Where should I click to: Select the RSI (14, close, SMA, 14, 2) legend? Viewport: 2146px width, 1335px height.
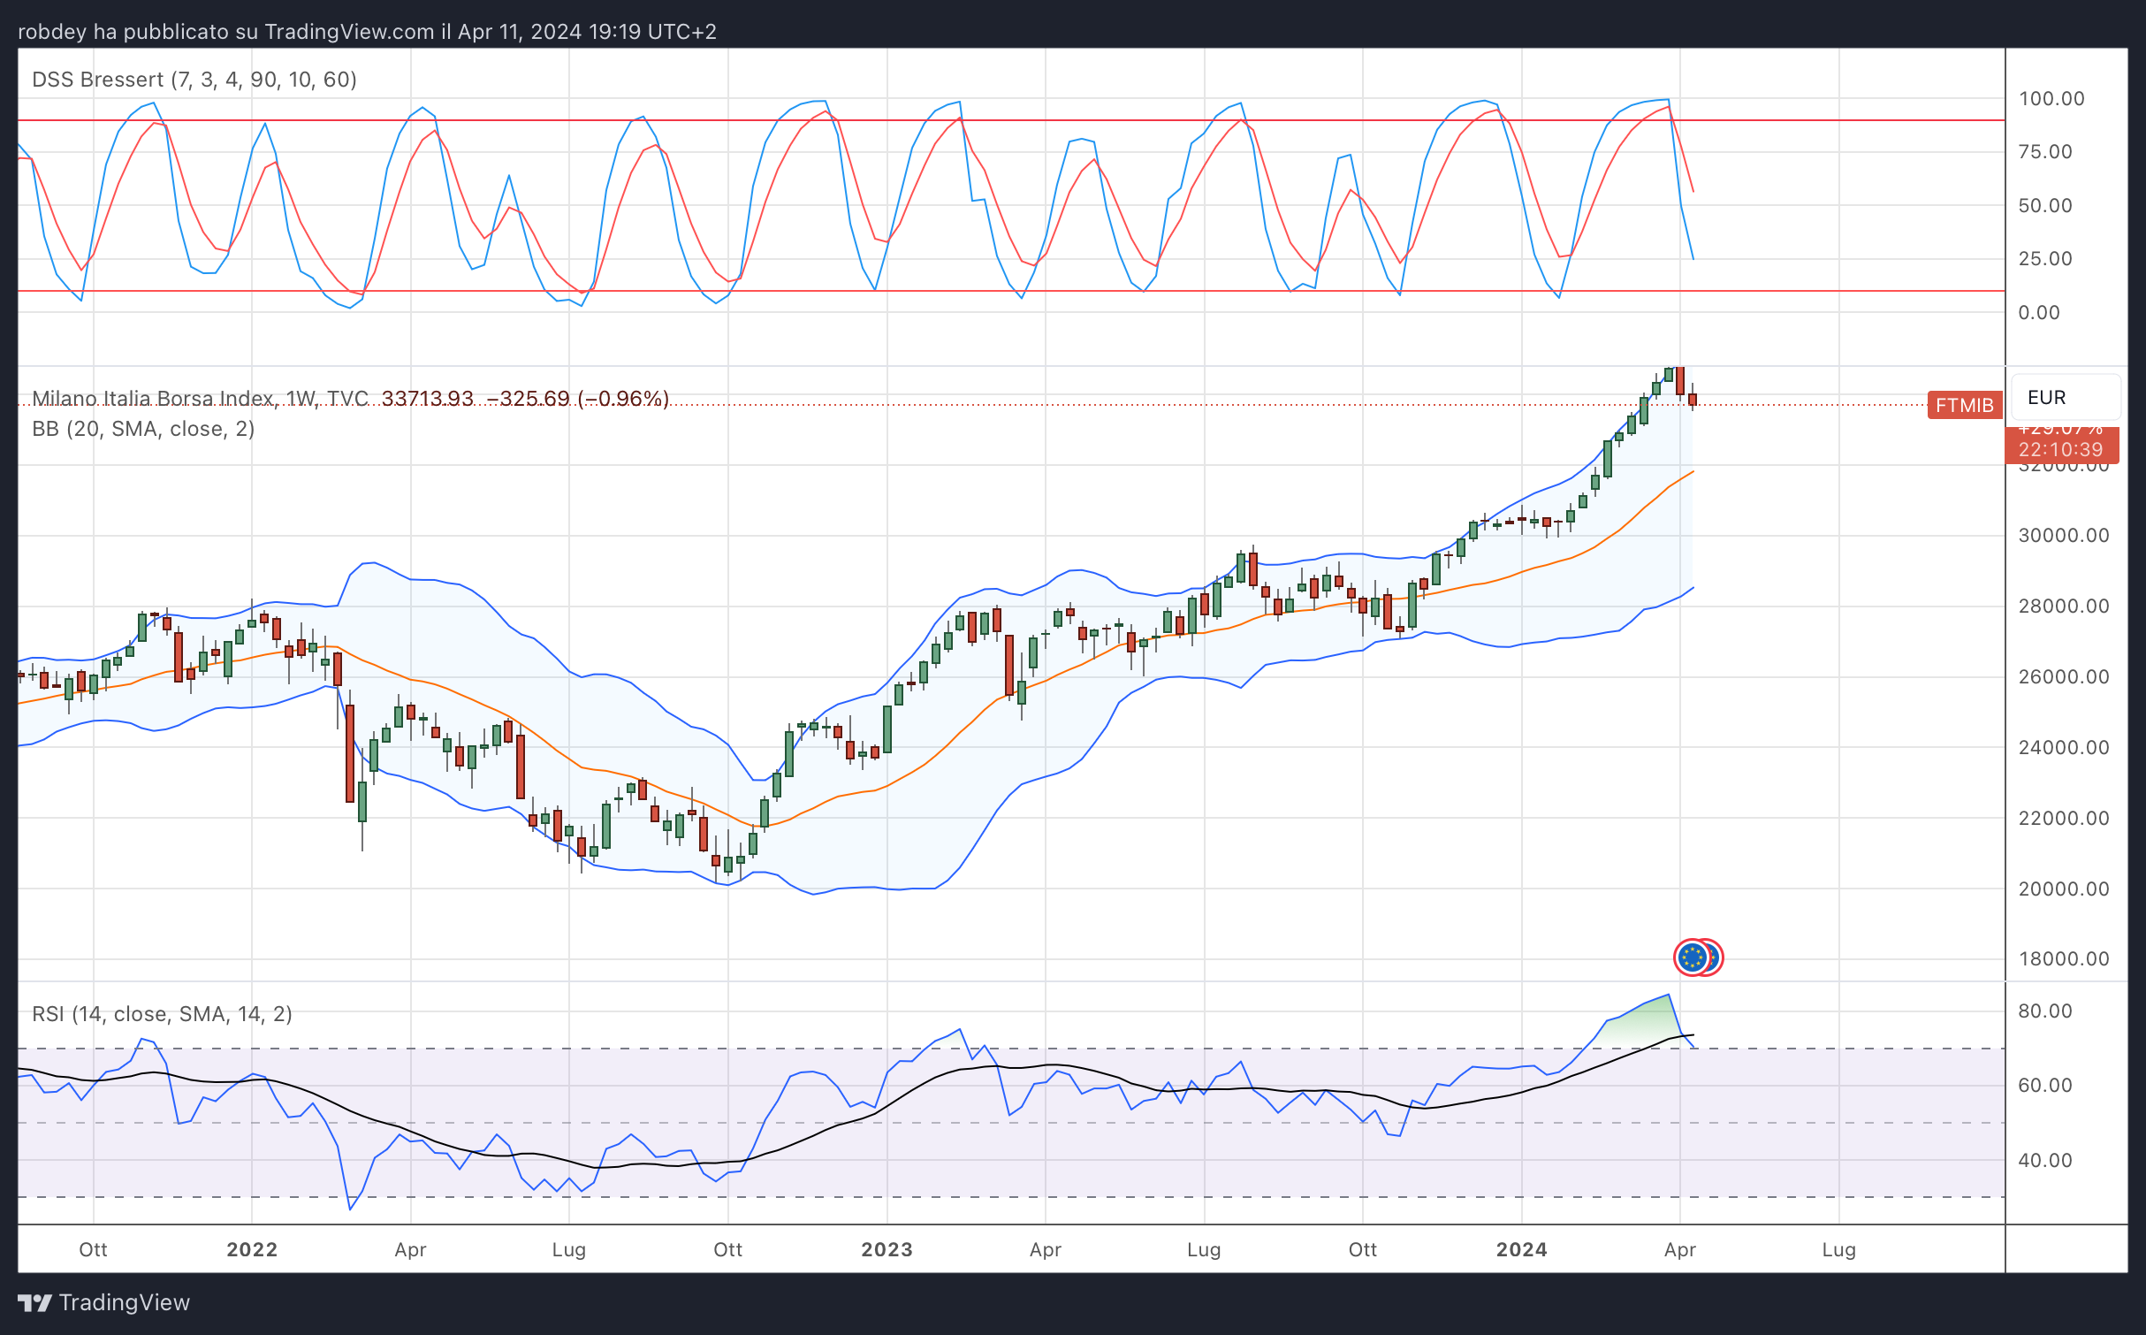click(162, 1014)
